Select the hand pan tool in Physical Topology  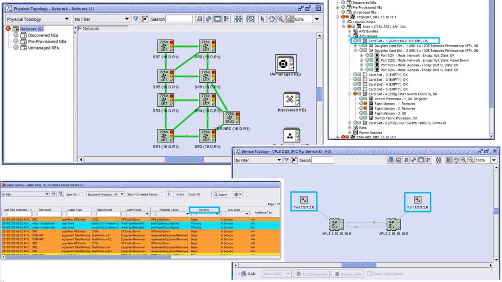click(272, 19)
